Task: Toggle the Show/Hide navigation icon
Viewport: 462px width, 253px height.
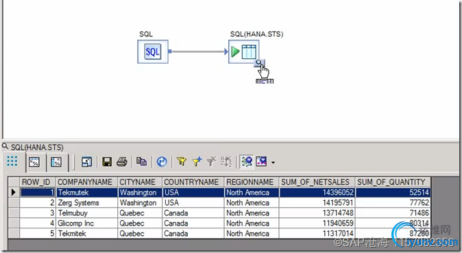Action: point(247,162)
